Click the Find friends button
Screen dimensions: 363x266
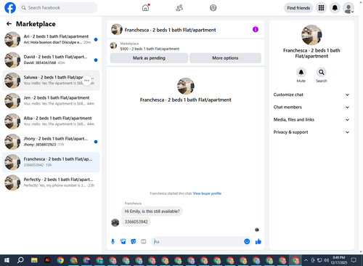pos(298,8)
